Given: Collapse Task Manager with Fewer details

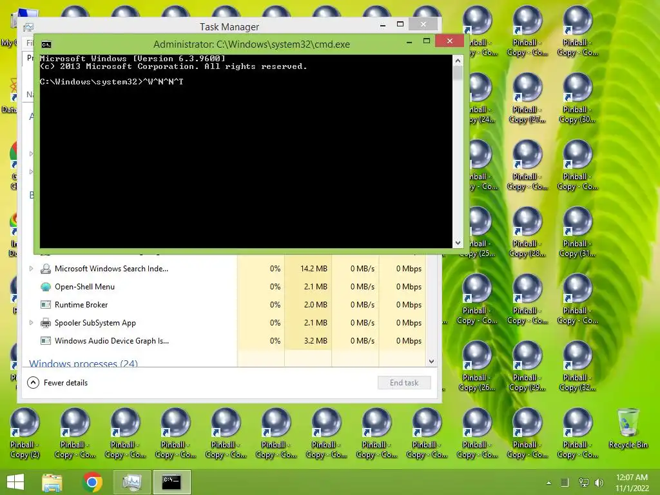Looking at the screenshot, I should 57,383.
